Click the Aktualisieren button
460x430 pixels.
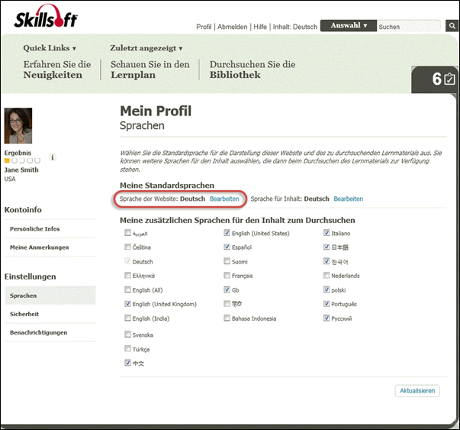[417, 390]
